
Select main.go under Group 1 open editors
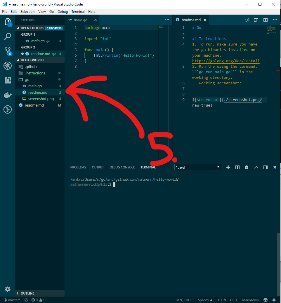[40, 41]
